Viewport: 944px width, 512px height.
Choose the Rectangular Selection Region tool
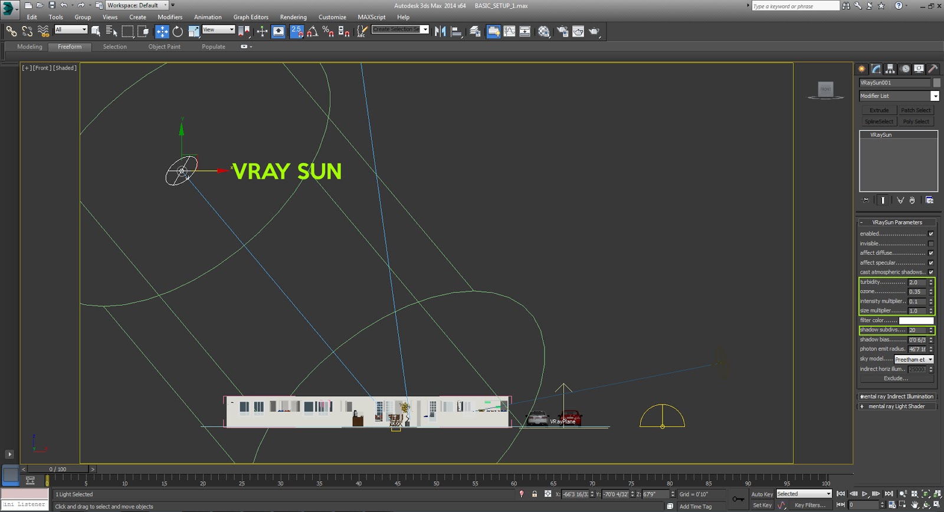tap(127, 31)
